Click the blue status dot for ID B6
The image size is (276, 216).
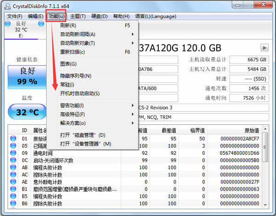[13, 203]
